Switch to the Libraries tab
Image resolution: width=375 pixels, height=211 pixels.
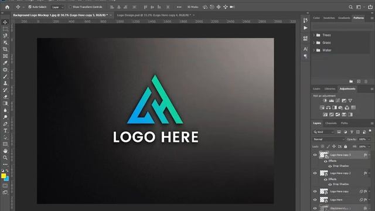(330, 89)
